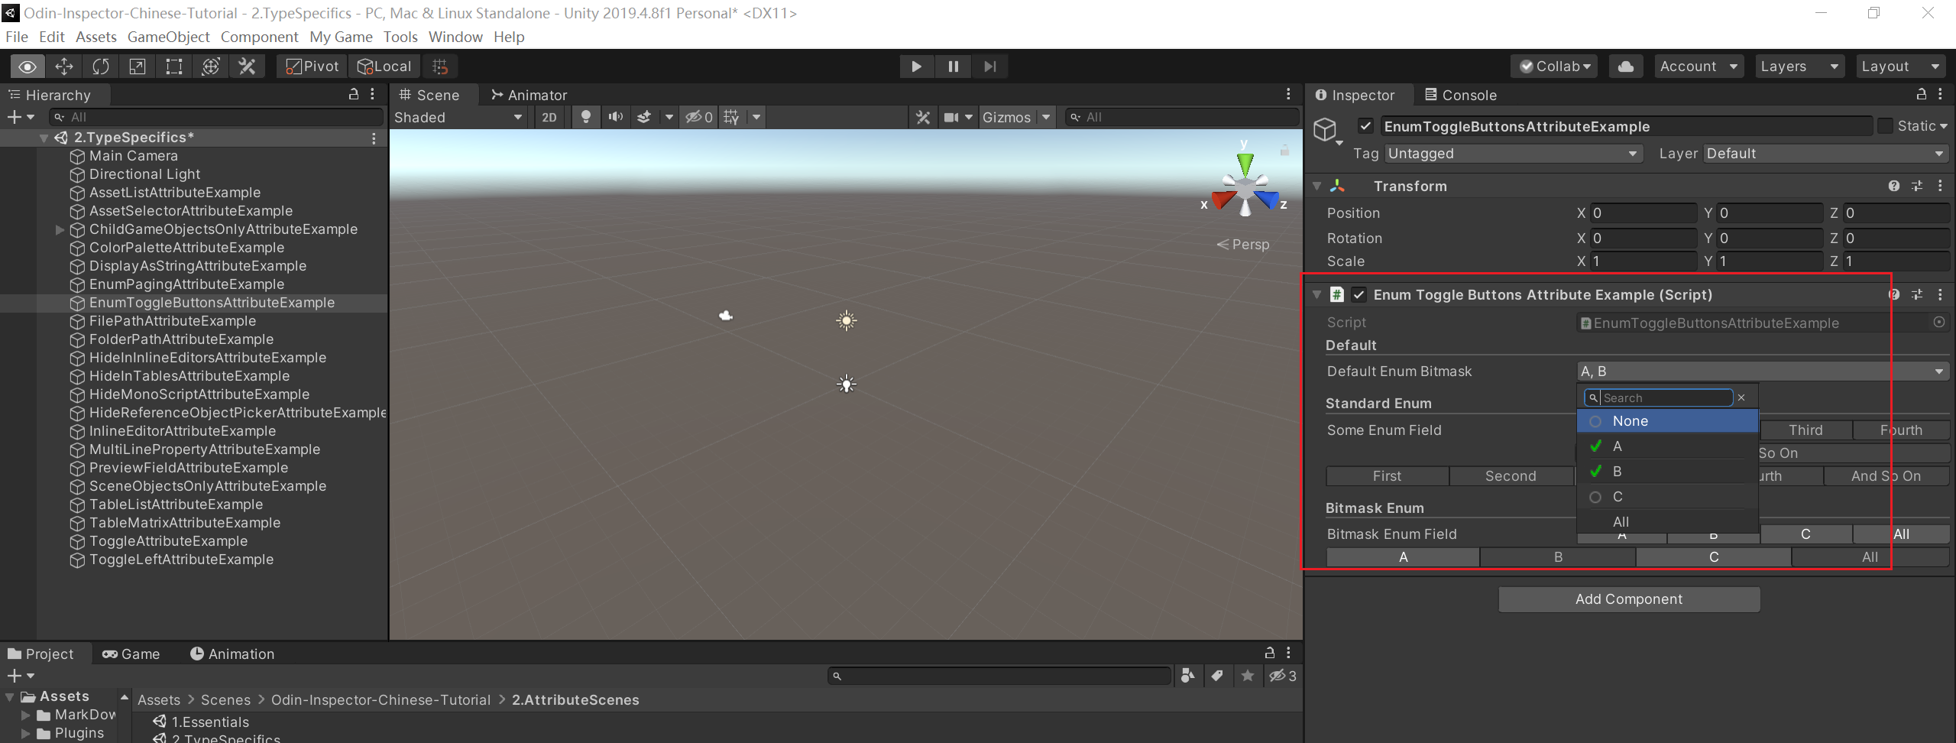Search by label in Project panel
Image resolution: width=1956 pixels, height=743 pixels.
[x=1217, y=676]
